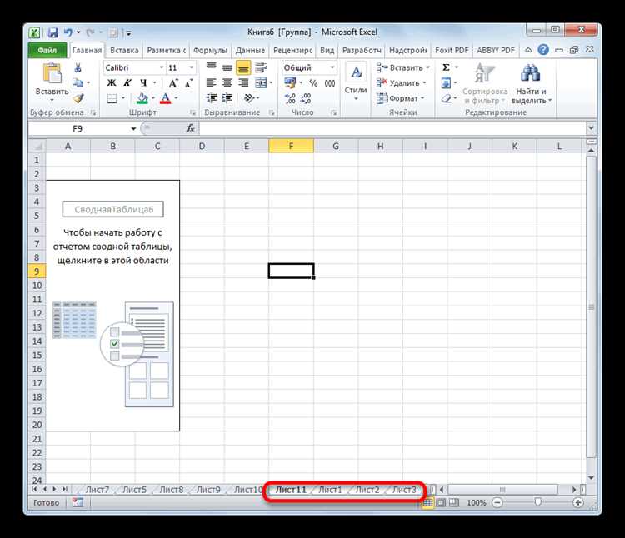The image size is (625, 538).
Task: Click the Файл button
Action: [x=47, y=51]
